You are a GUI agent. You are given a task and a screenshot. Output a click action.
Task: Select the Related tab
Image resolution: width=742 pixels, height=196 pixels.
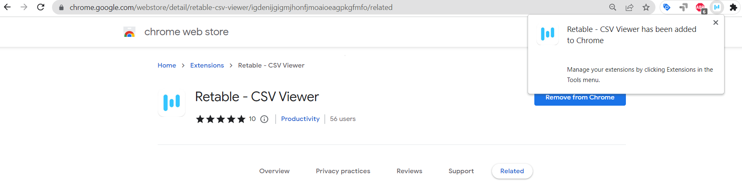(x=512, y=171)
